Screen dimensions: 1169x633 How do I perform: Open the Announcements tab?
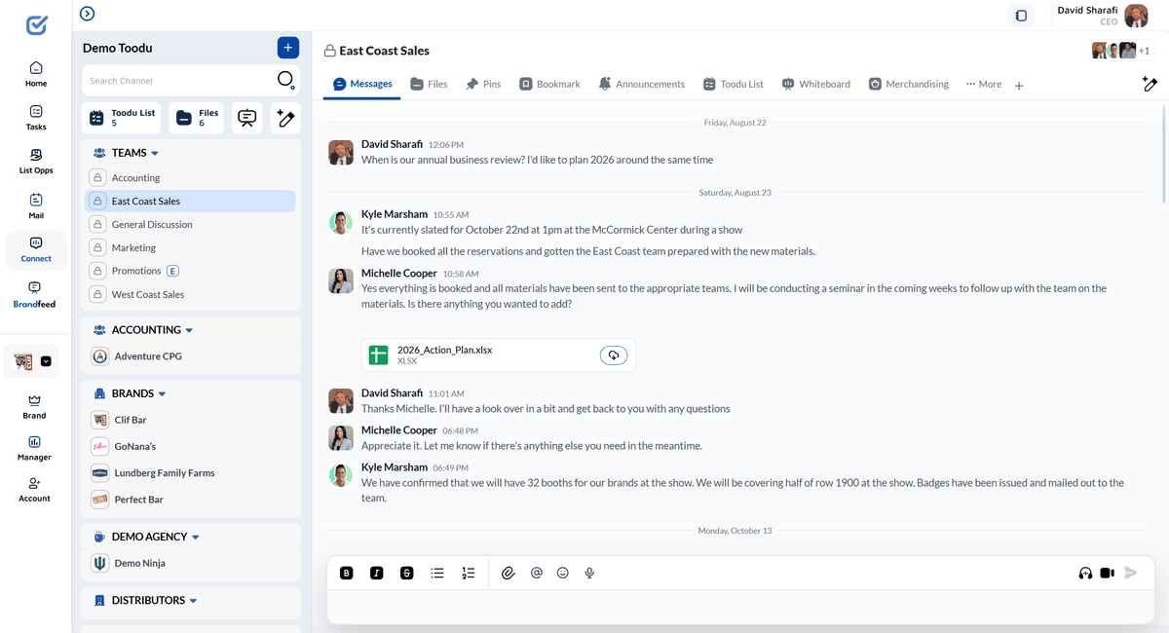641,84
